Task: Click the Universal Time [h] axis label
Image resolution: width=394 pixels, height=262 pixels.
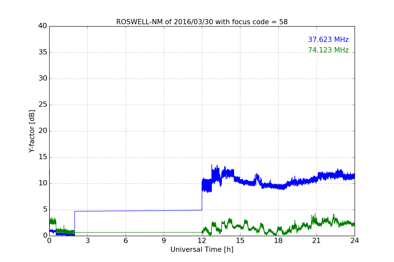Action: click(x=202, y=250)
